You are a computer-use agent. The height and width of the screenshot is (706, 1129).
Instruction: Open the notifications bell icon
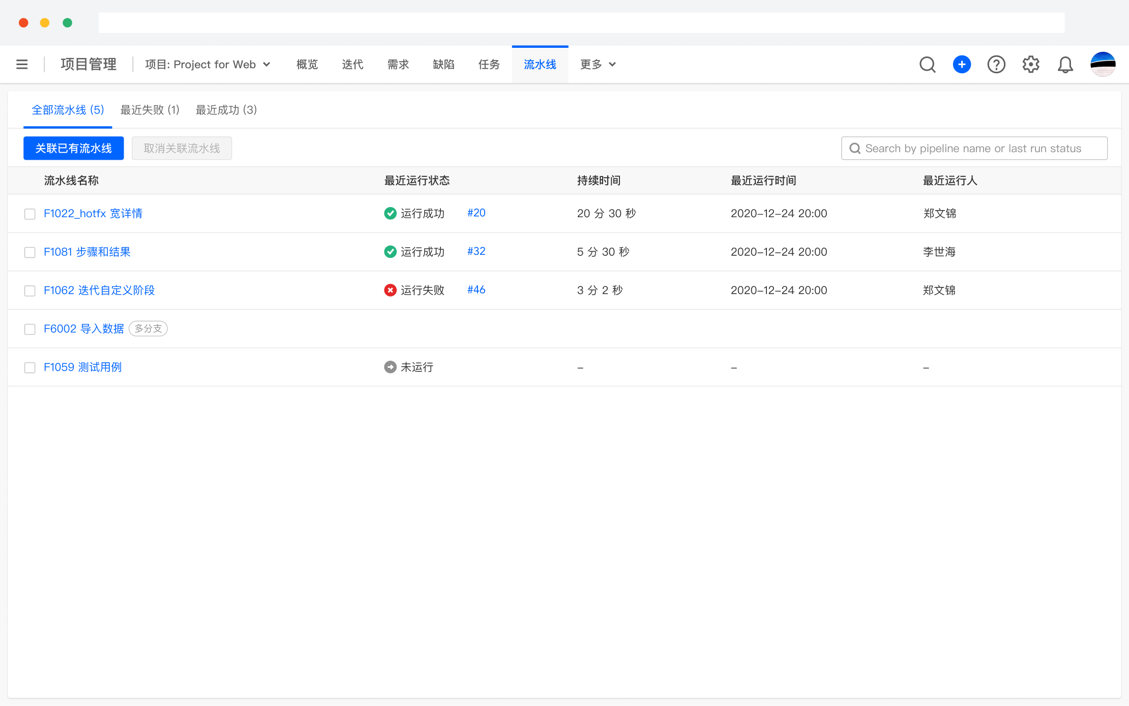[x=1065, y=65]
